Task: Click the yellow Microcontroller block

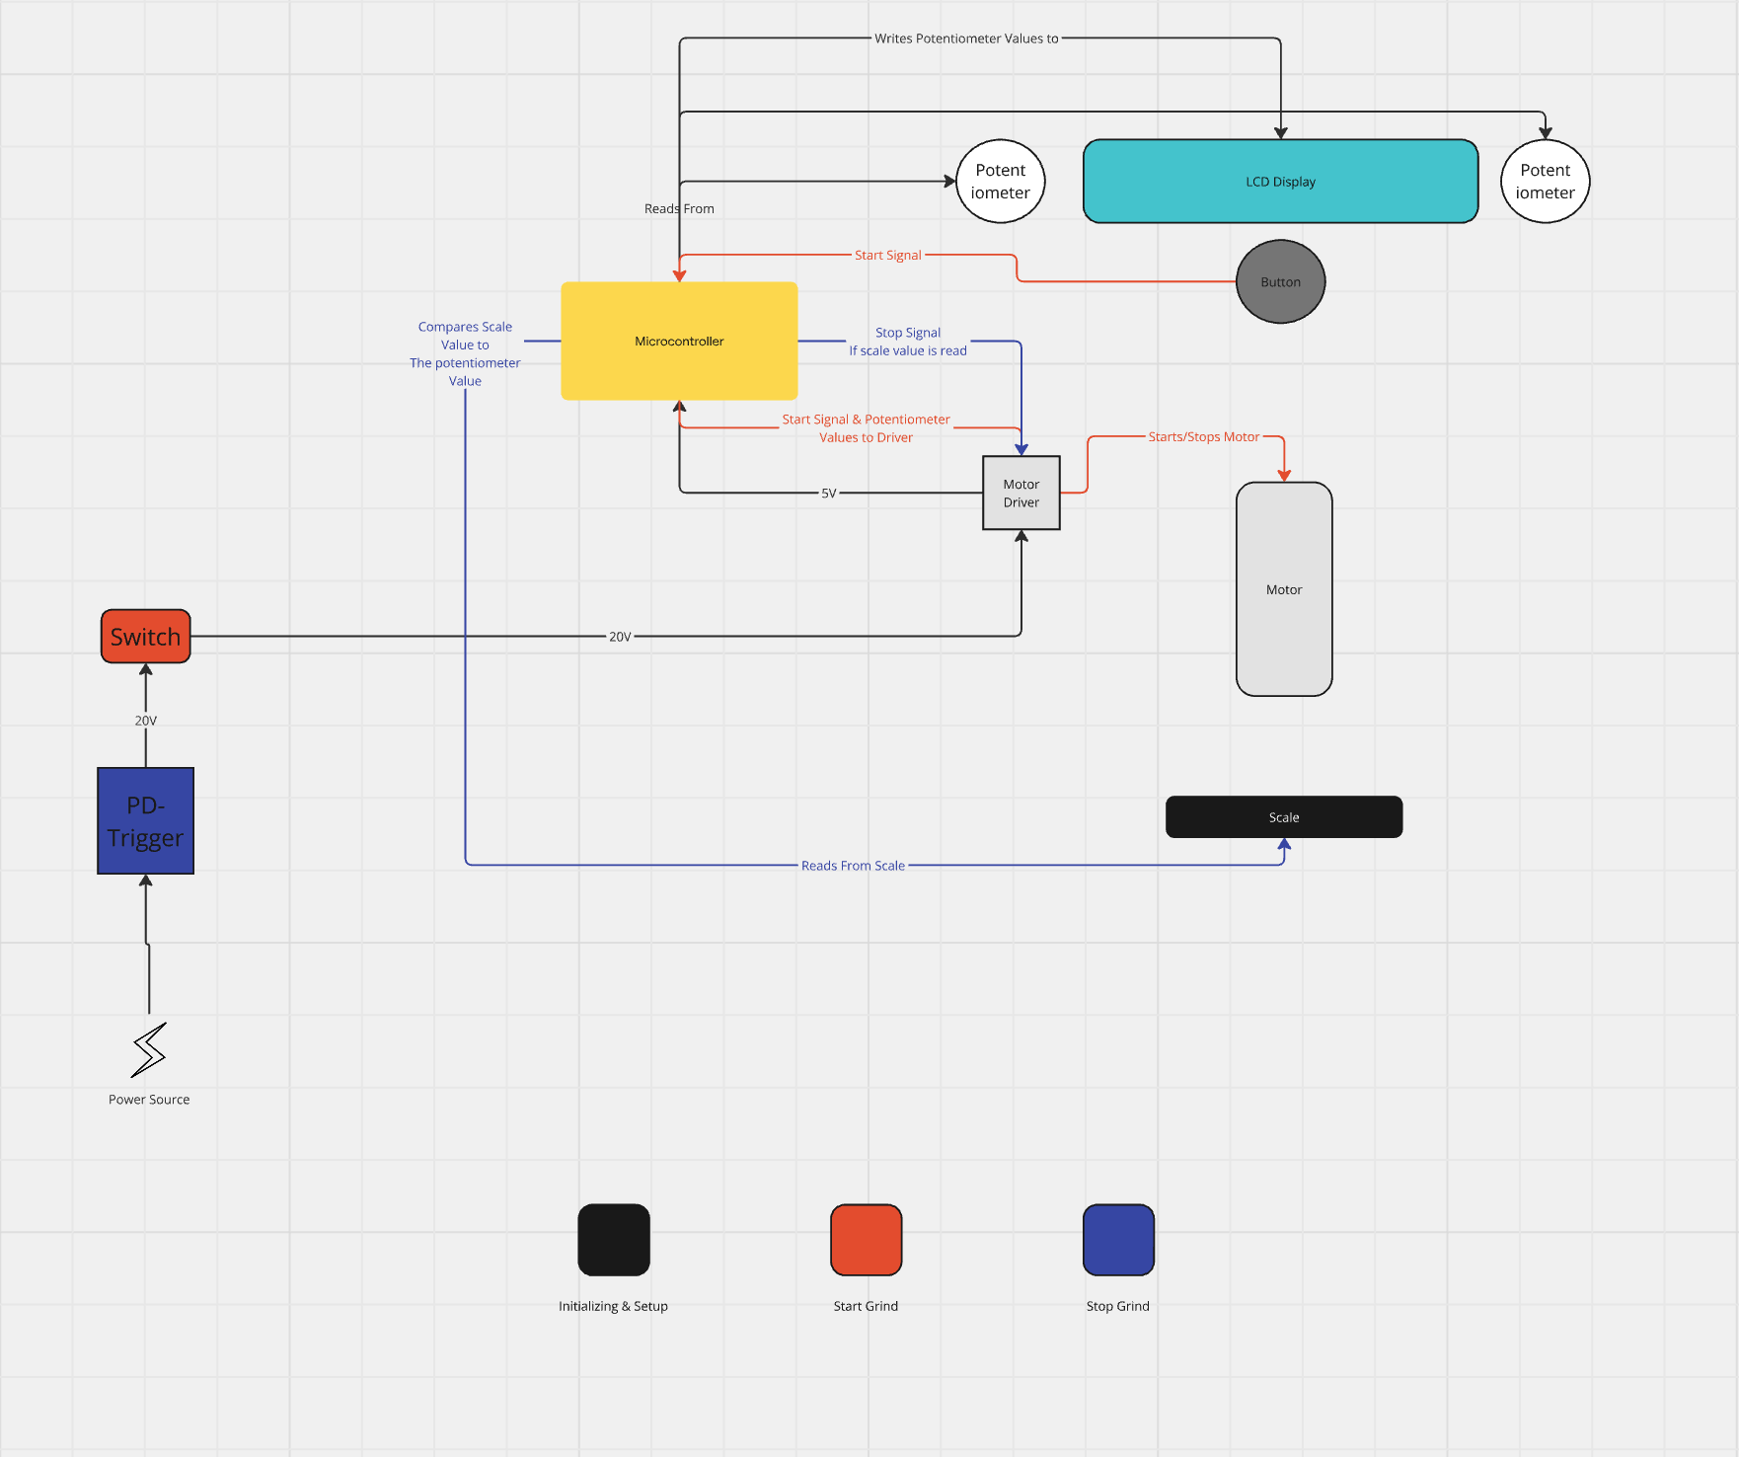Action: tap(679, 341)
